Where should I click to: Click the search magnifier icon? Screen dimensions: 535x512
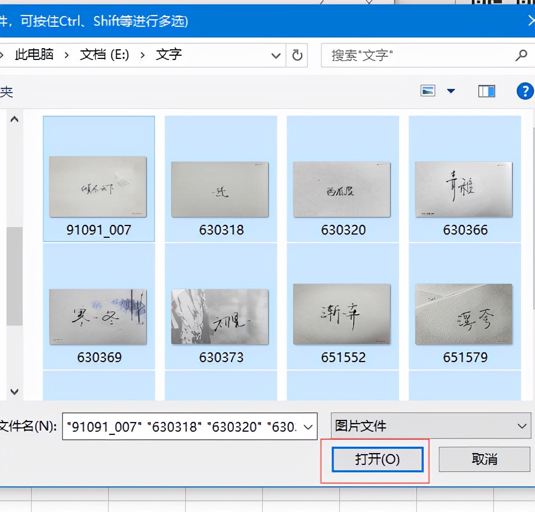[522, 55]
